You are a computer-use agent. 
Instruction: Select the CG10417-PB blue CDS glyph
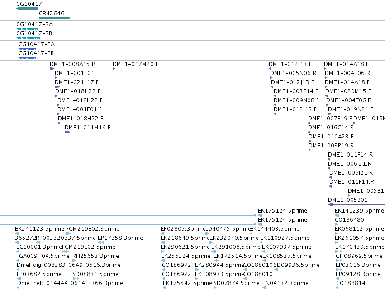click(x=27, y=58)
